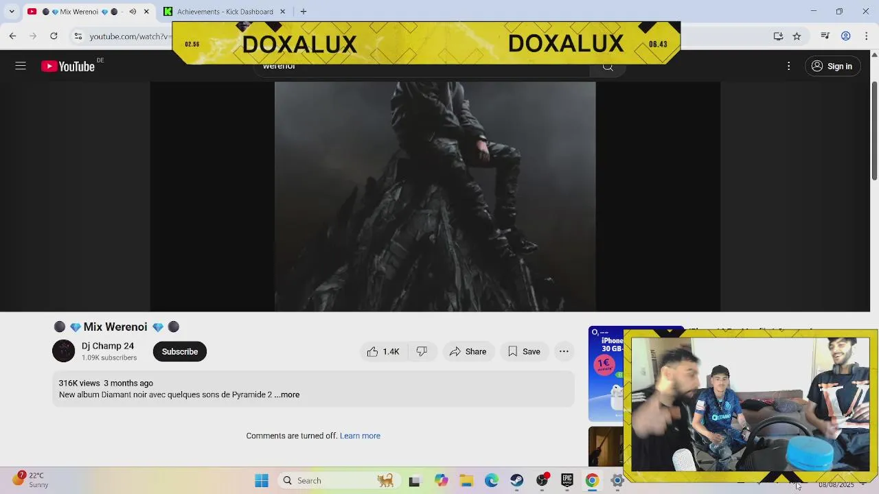Open the Dj Champ 24 channel name
The image size is (879, 494).
coord(108,346)
